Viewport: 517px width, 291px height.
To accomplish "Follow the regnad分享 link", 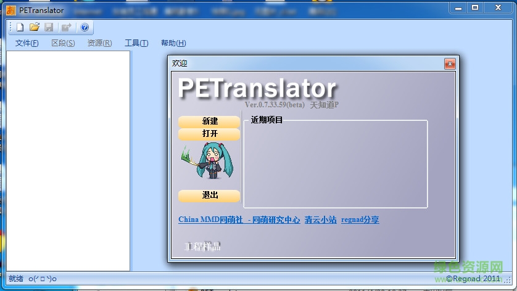I will [360, 219].
